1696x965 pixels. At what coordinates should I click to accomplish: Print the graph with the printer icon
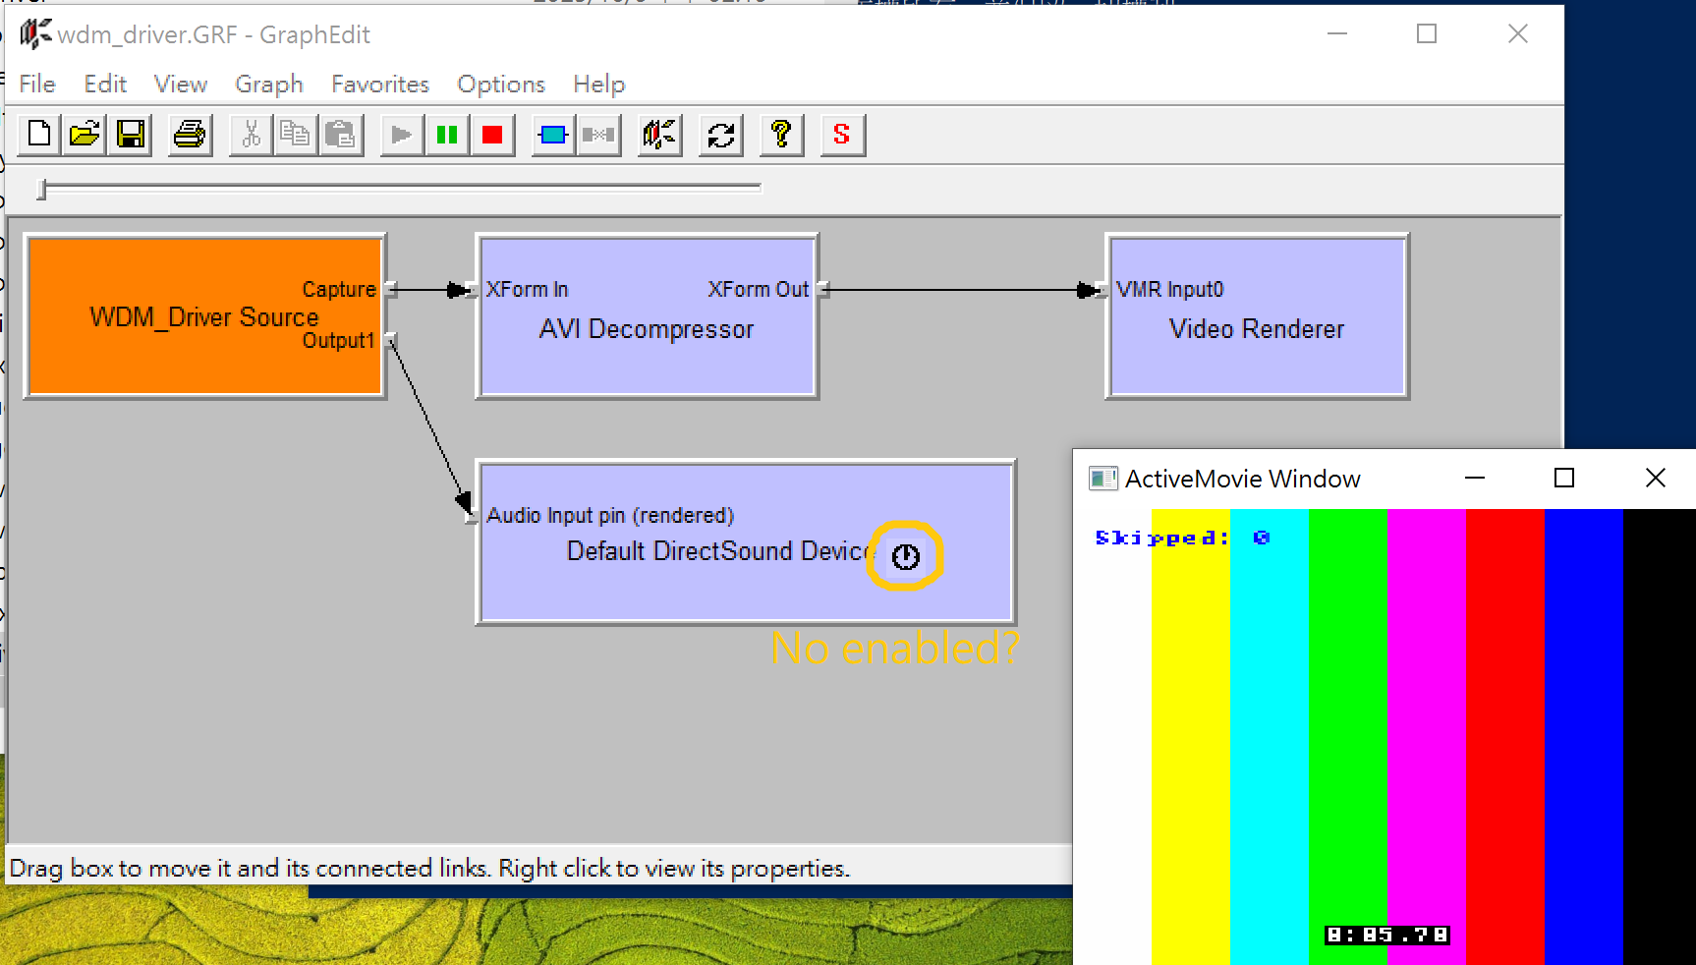coord(189,135)
